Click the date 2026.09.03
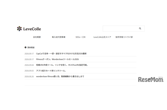The height and width of the screenshot is (110, 167). pyautogui.click(x=29, y=71)
